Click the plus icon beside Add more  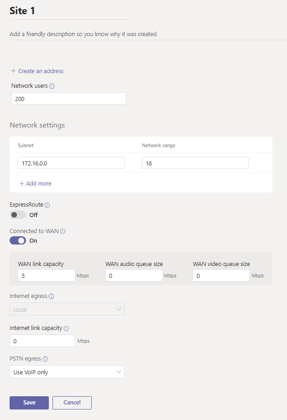(x=21, y=183)
